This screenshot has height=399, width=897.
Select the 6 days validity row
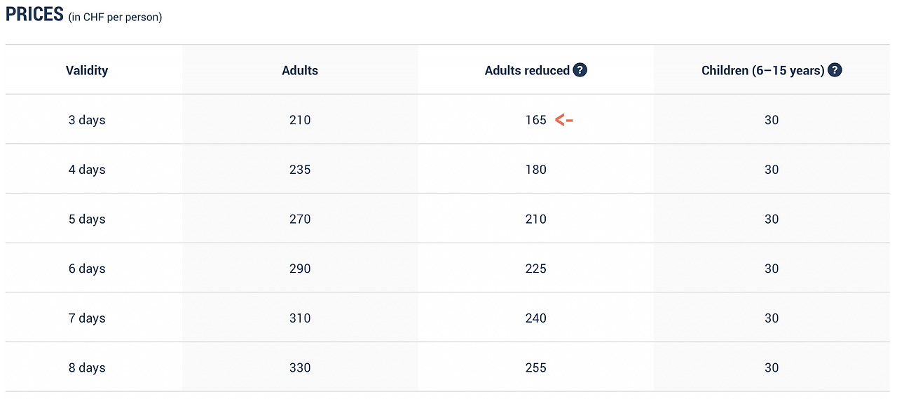point(448,269)
